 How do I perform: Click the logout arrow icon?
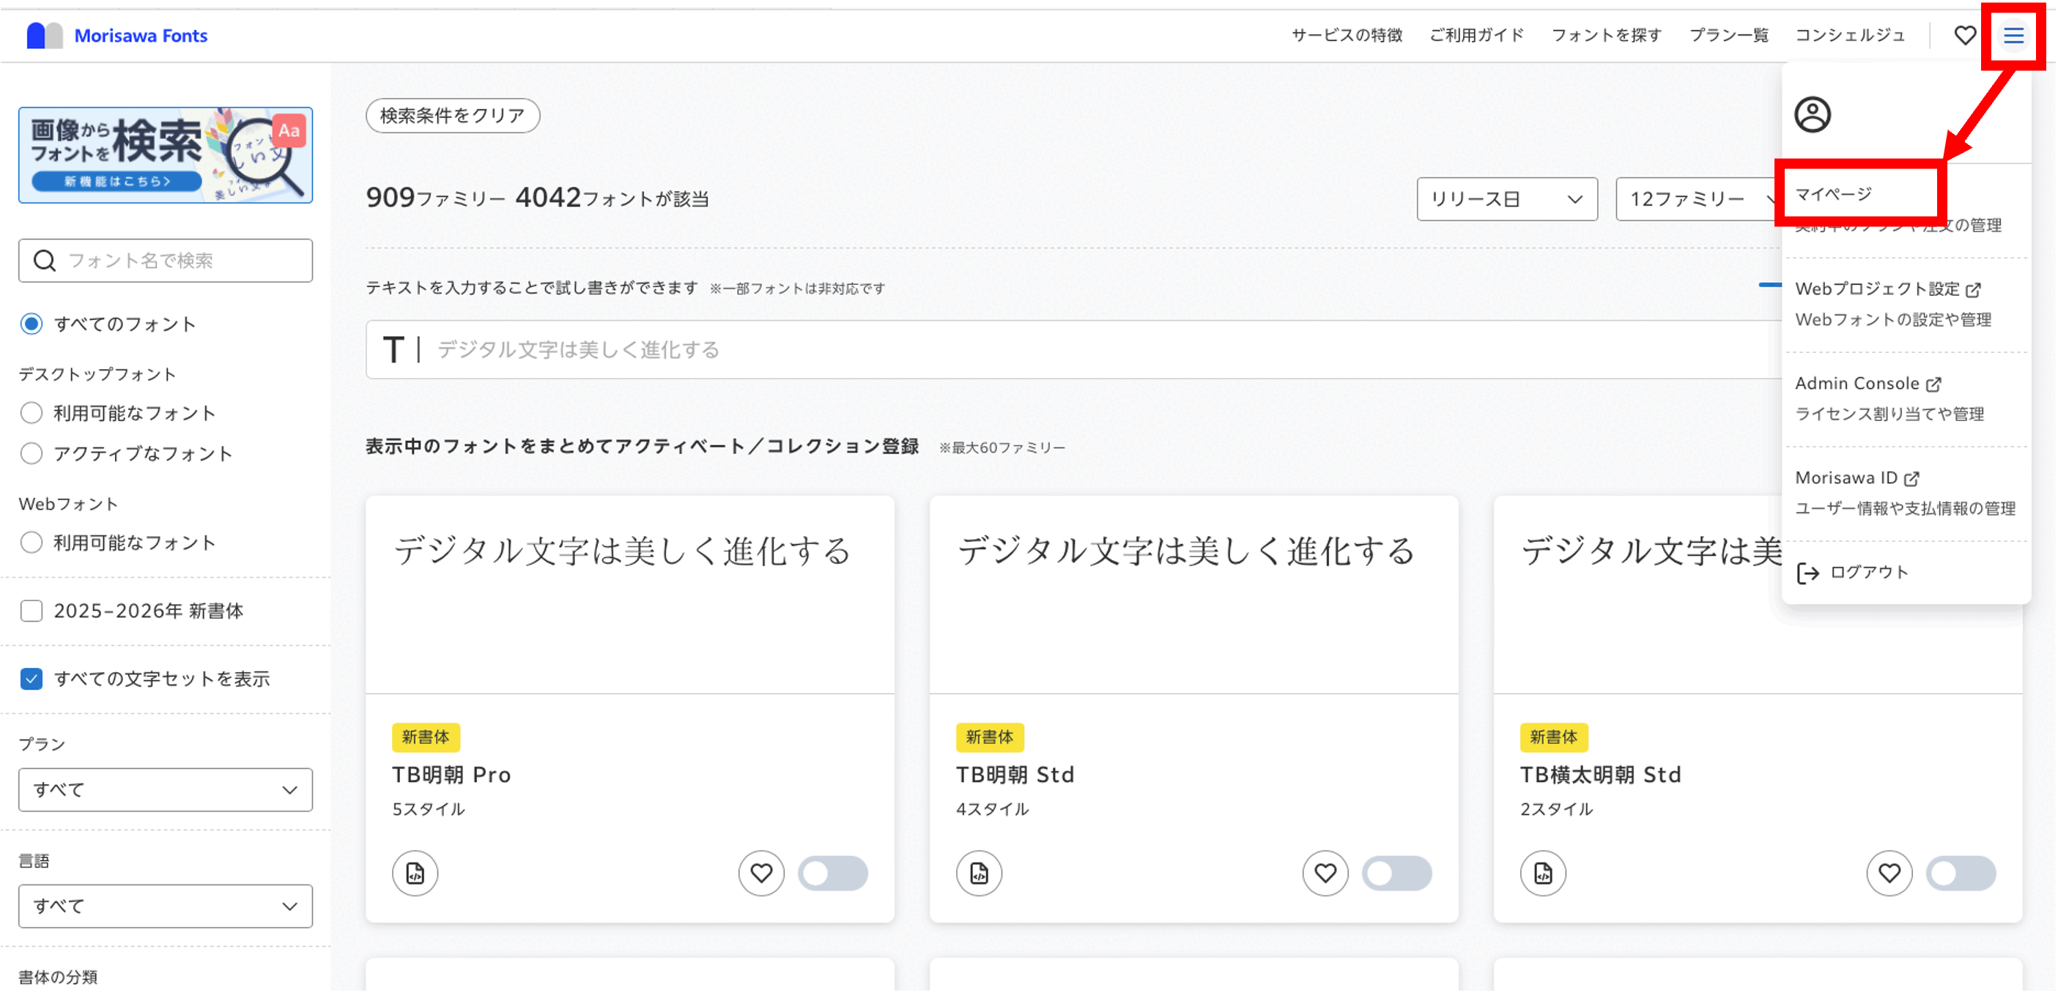pyautogui.click(x=1808, y=573)
